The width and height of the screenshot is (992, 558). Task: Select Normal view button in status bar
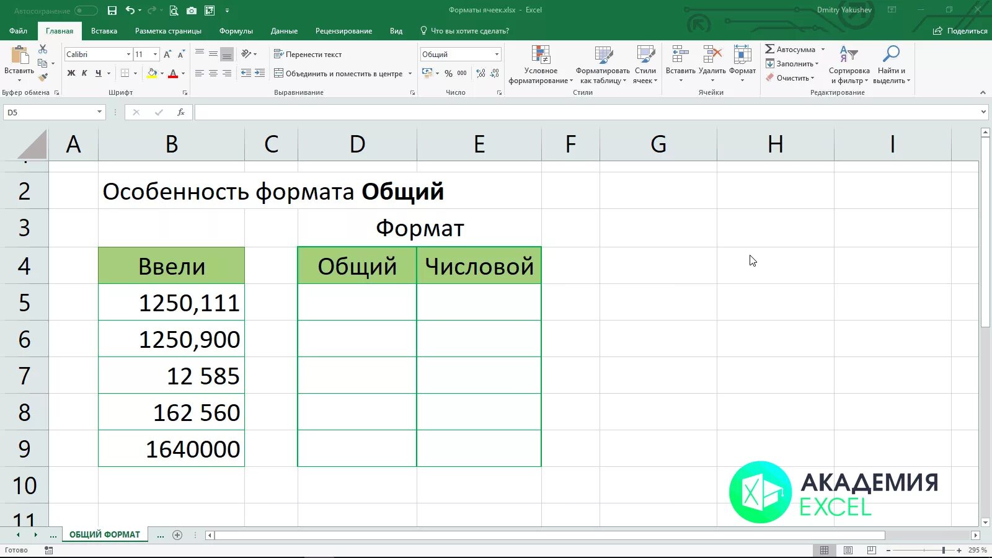[x=825, y=550]
